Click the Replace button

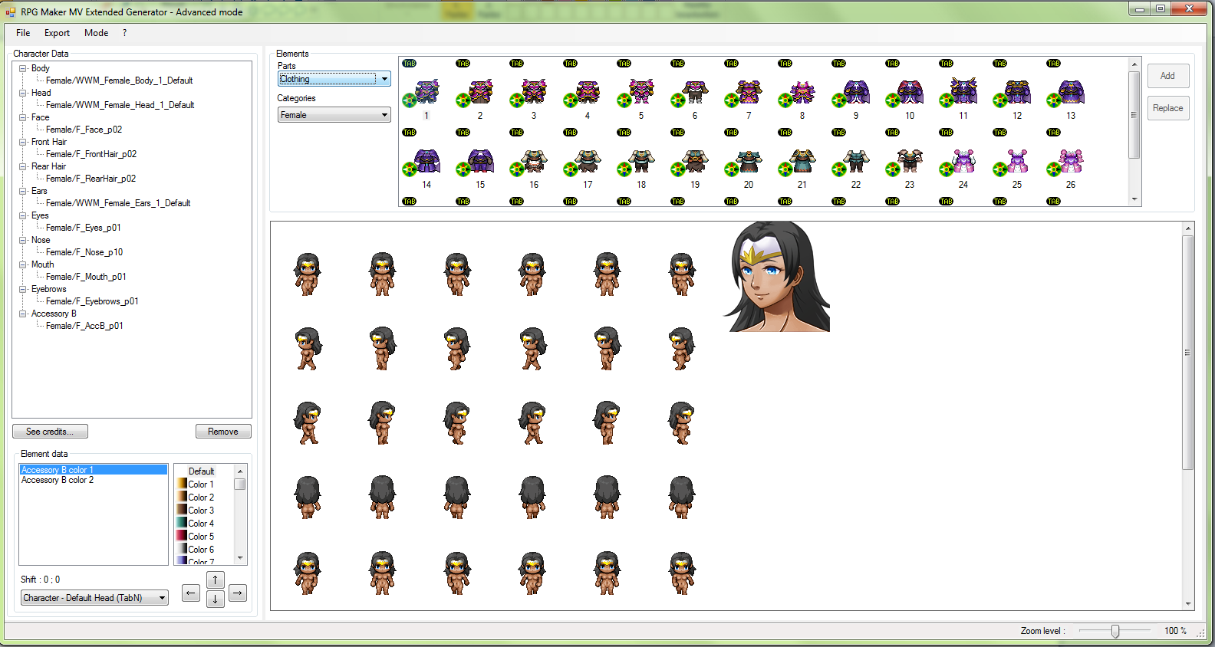1167,108
